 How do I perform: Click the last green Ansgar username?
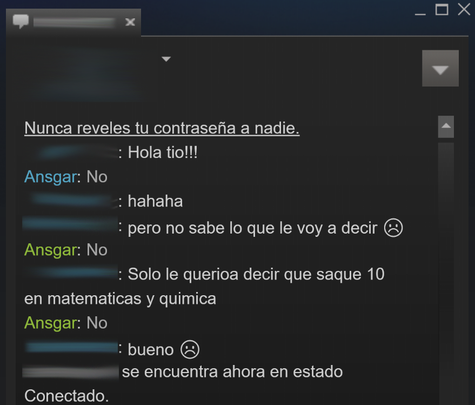(x=51, y=323)
